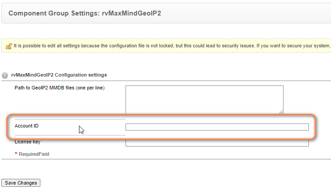Click the Account ID label
The image size is (331, 189).
click(27, 126)
